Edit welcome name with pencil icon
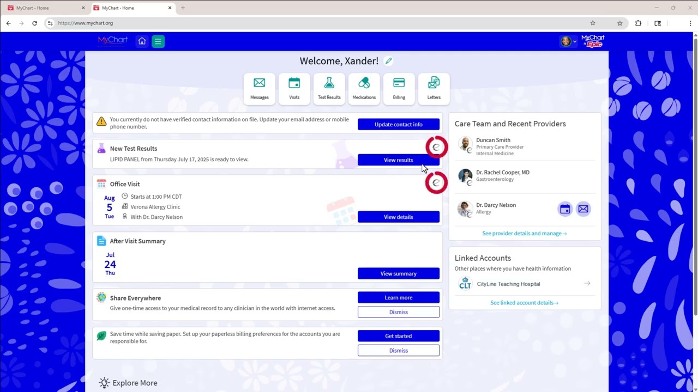 (388, 61)
